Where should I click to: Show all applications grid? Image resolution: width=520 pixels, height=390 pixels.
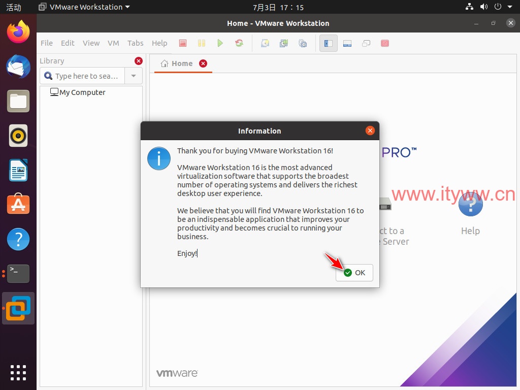pyautogui.click(x=18, y=372)
